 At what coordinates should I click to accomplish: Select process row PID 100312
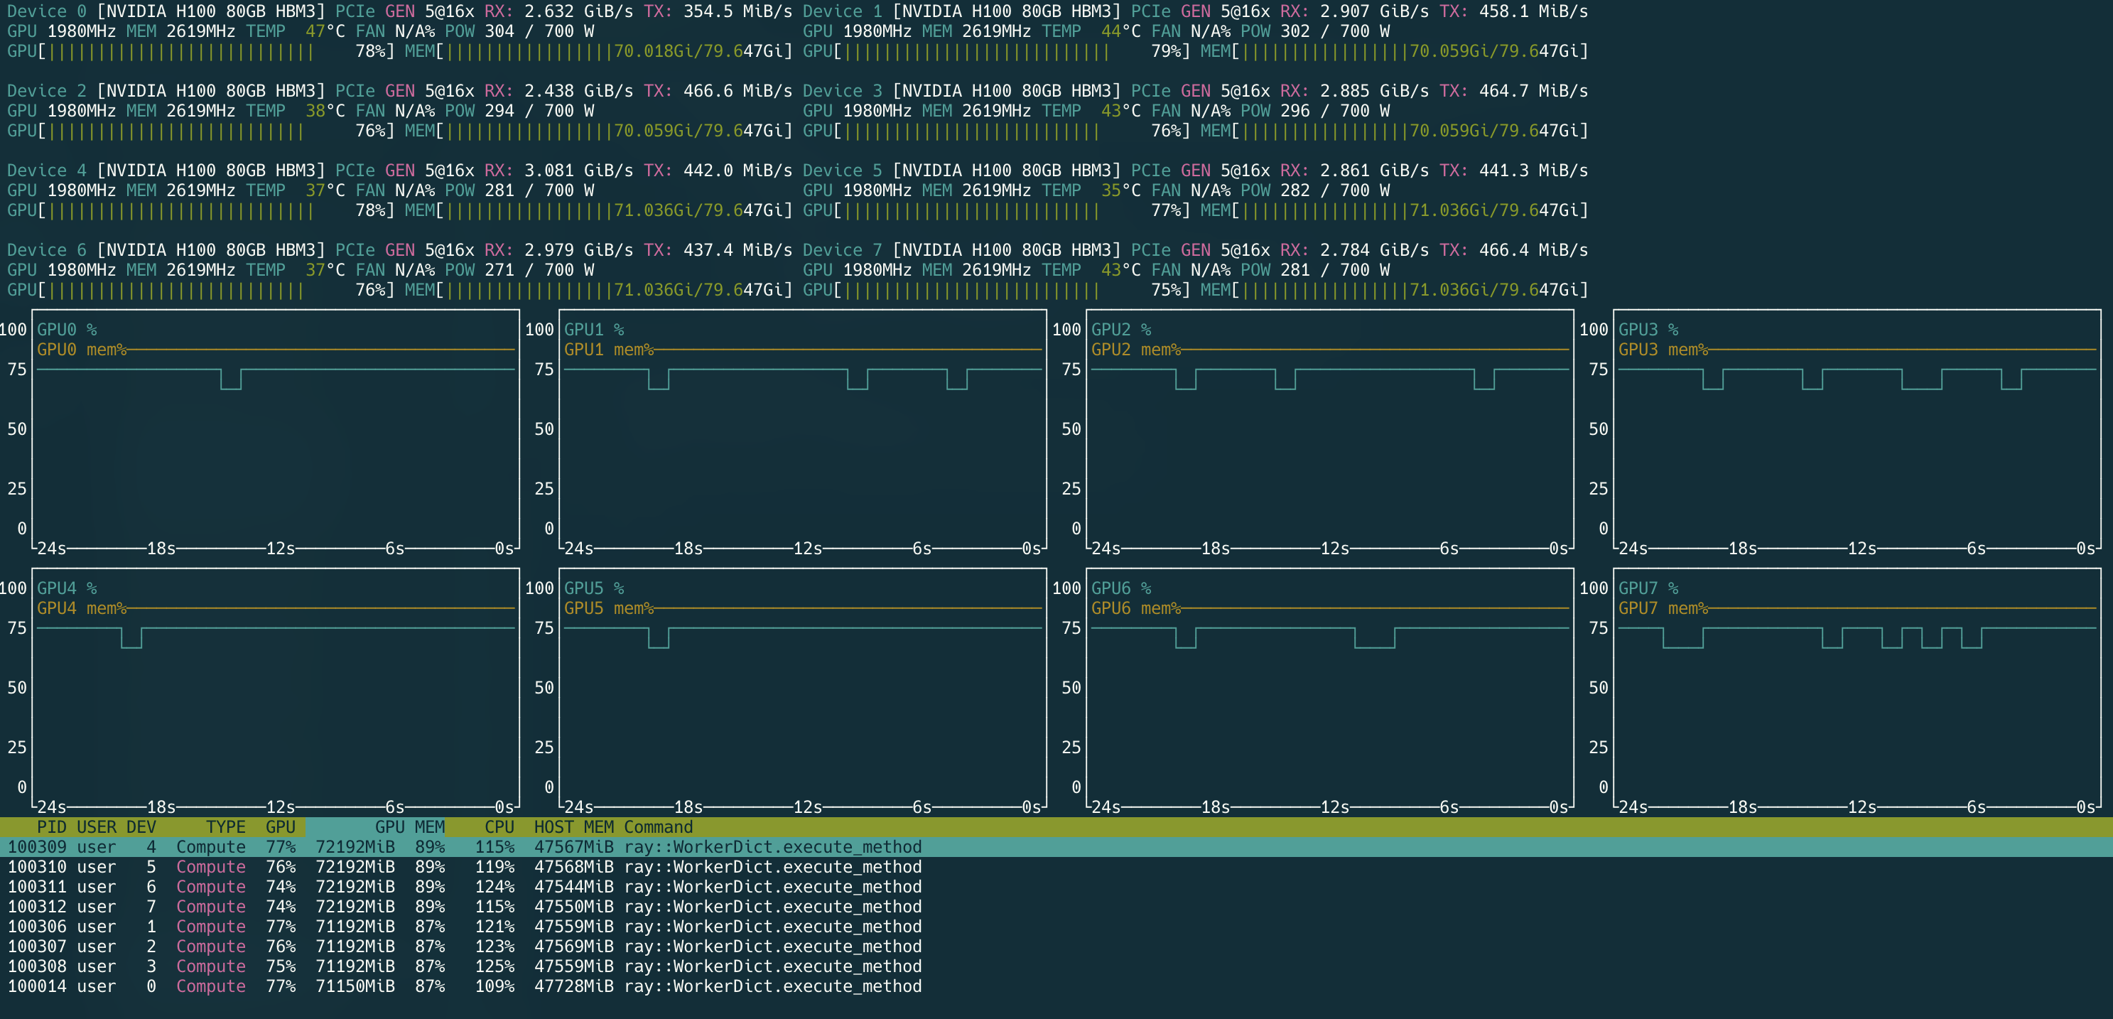[x=1056, y=907]
